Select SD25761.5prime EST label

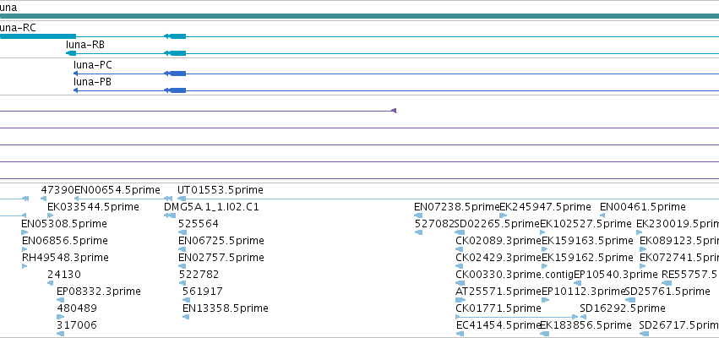[667, 292]
